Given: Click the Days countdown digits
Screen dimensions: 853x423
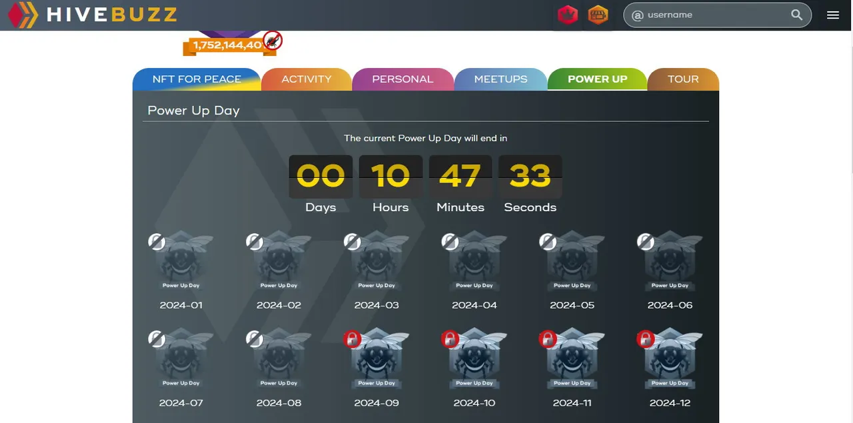Looking at the screenshot, I should [321, 177].
